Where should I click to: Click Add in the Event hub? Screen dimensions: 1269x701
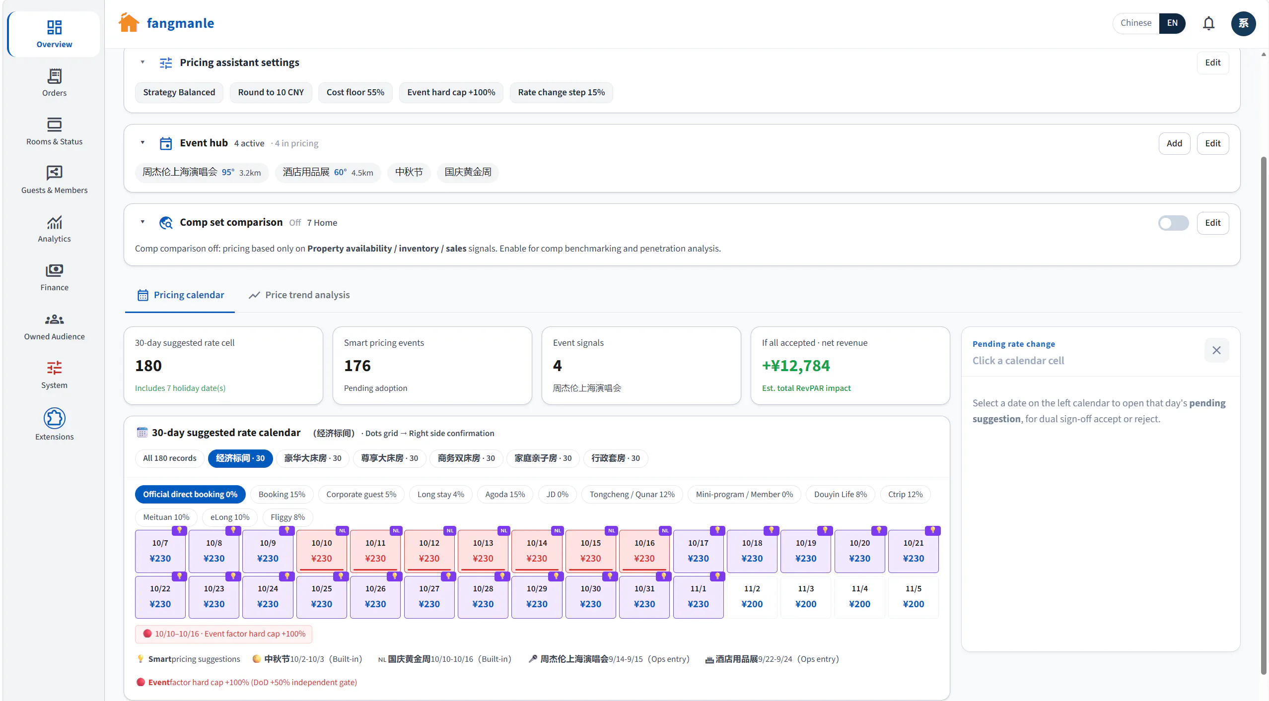pos(1174,143)
